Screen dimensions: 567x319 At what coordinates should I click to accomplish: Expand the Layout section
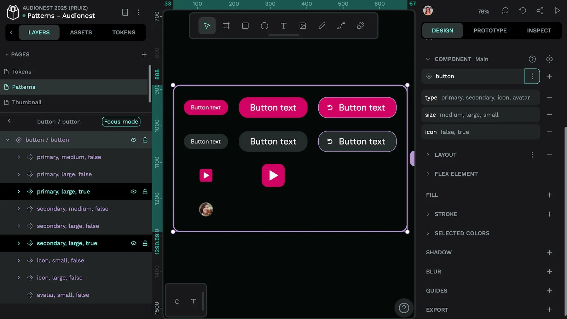428,155
